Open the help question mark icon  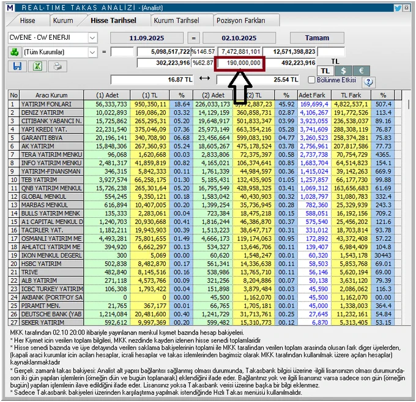coord(368,82)
